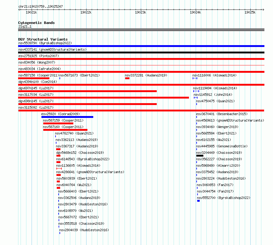
Task: Click nsv1145912 (John2014) label
Action: (x=213, y=95)
